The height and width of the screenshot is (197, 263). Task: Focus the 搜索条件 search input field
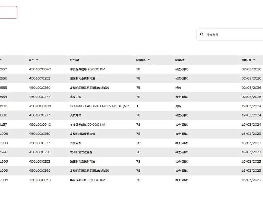point(230,35)
